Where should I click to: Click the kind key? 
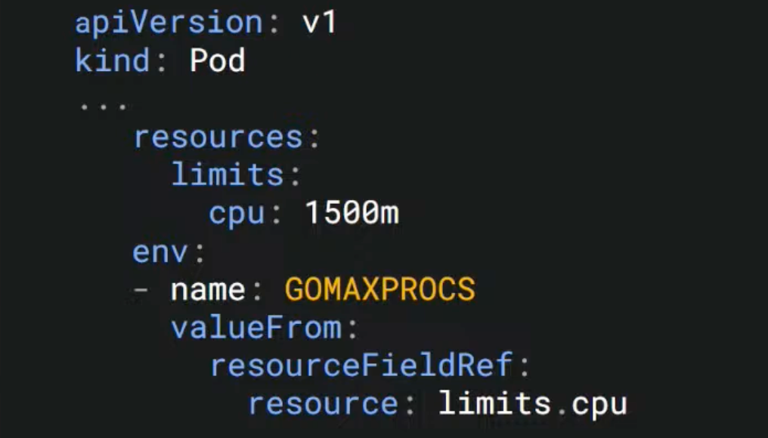click(112, 60)
